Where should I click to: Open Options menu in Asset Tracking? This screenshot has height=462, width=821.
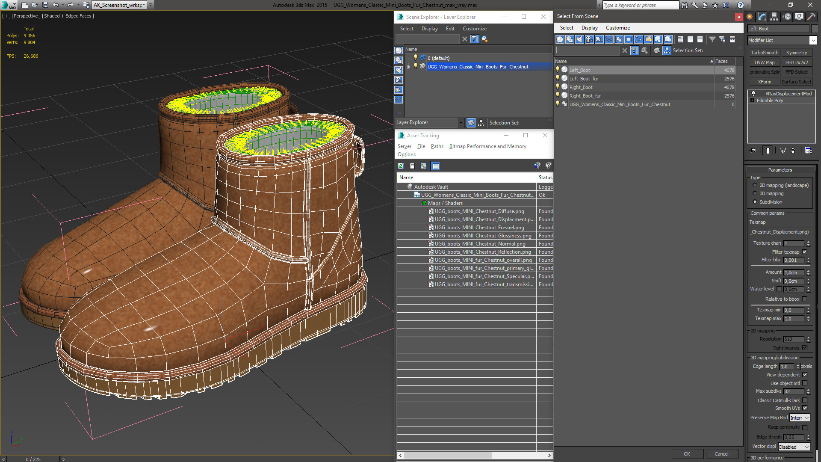click(406, 154)
